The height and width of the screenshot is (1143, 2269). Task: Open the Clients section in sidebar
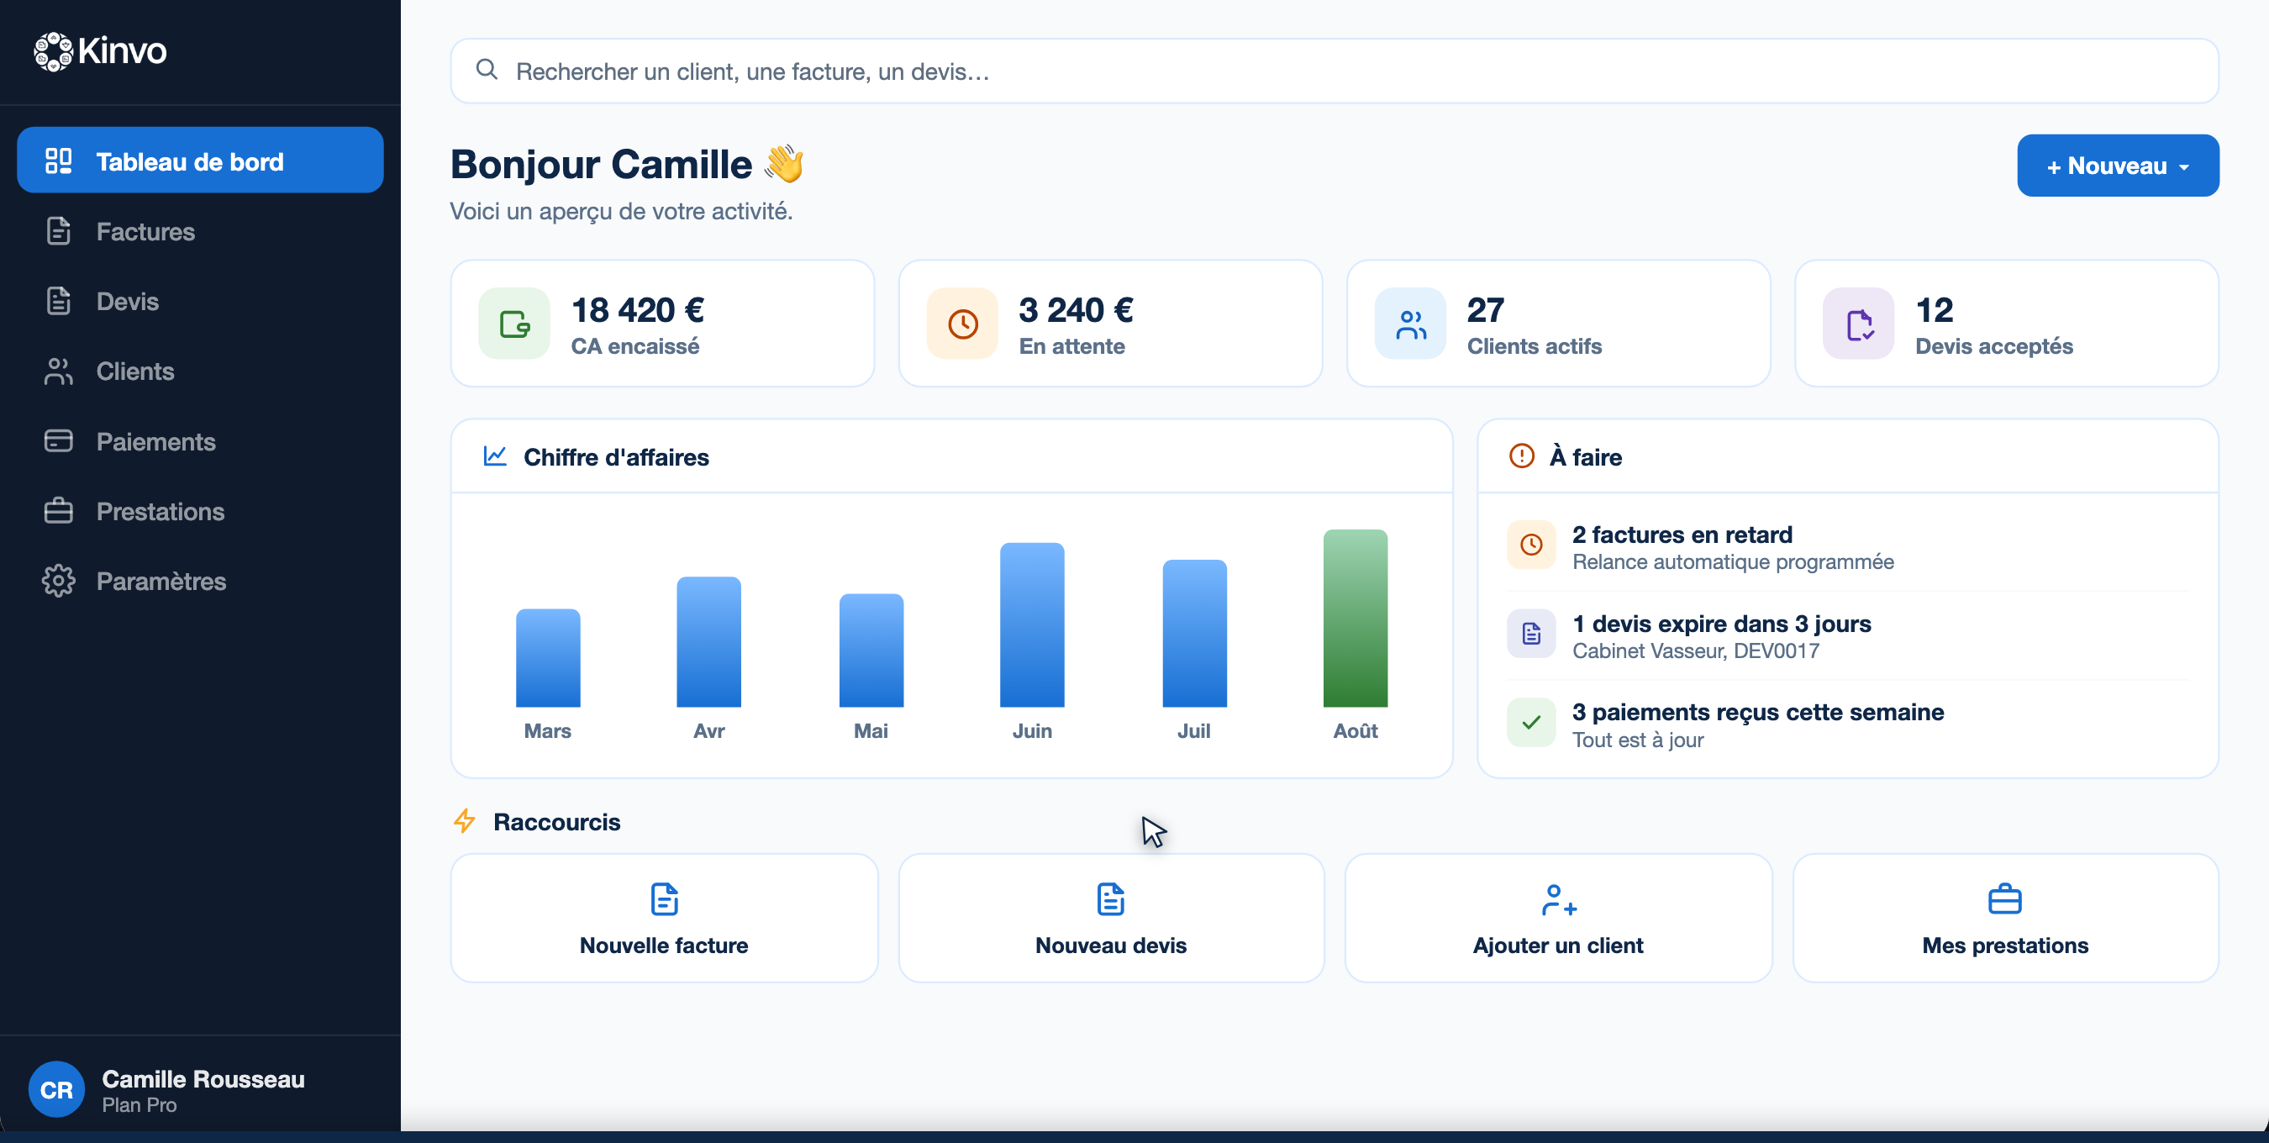pyautogui.click(x=200, y=371)
